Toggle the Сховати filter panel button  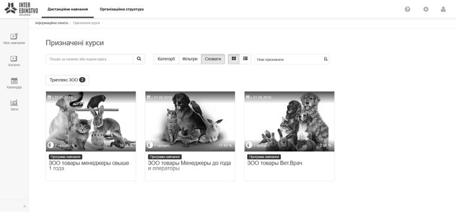click(x=213, y=59)
